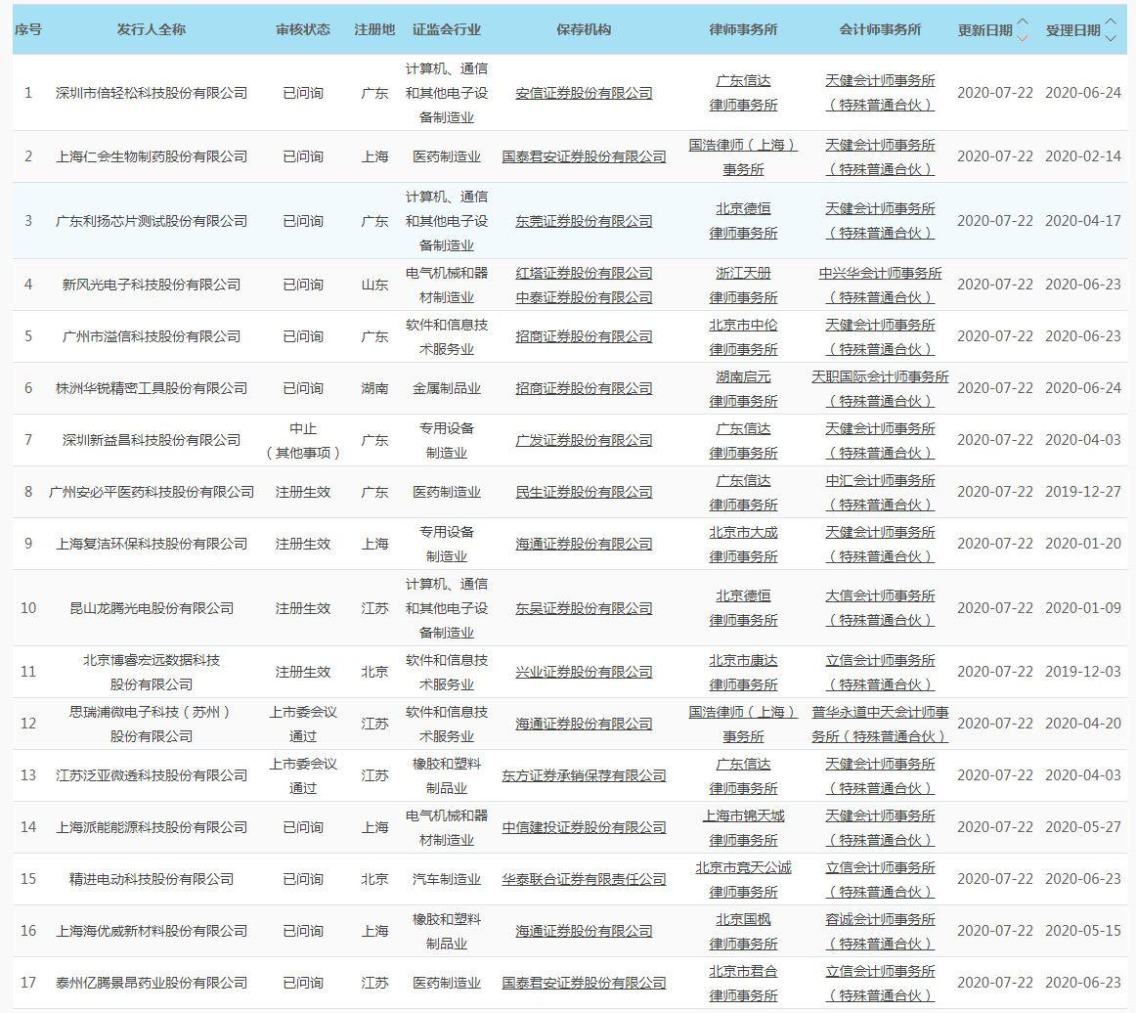Open 普华永道中天会计师事务所 link
The image size is (1136, 1013).
[x=880, y=724]
